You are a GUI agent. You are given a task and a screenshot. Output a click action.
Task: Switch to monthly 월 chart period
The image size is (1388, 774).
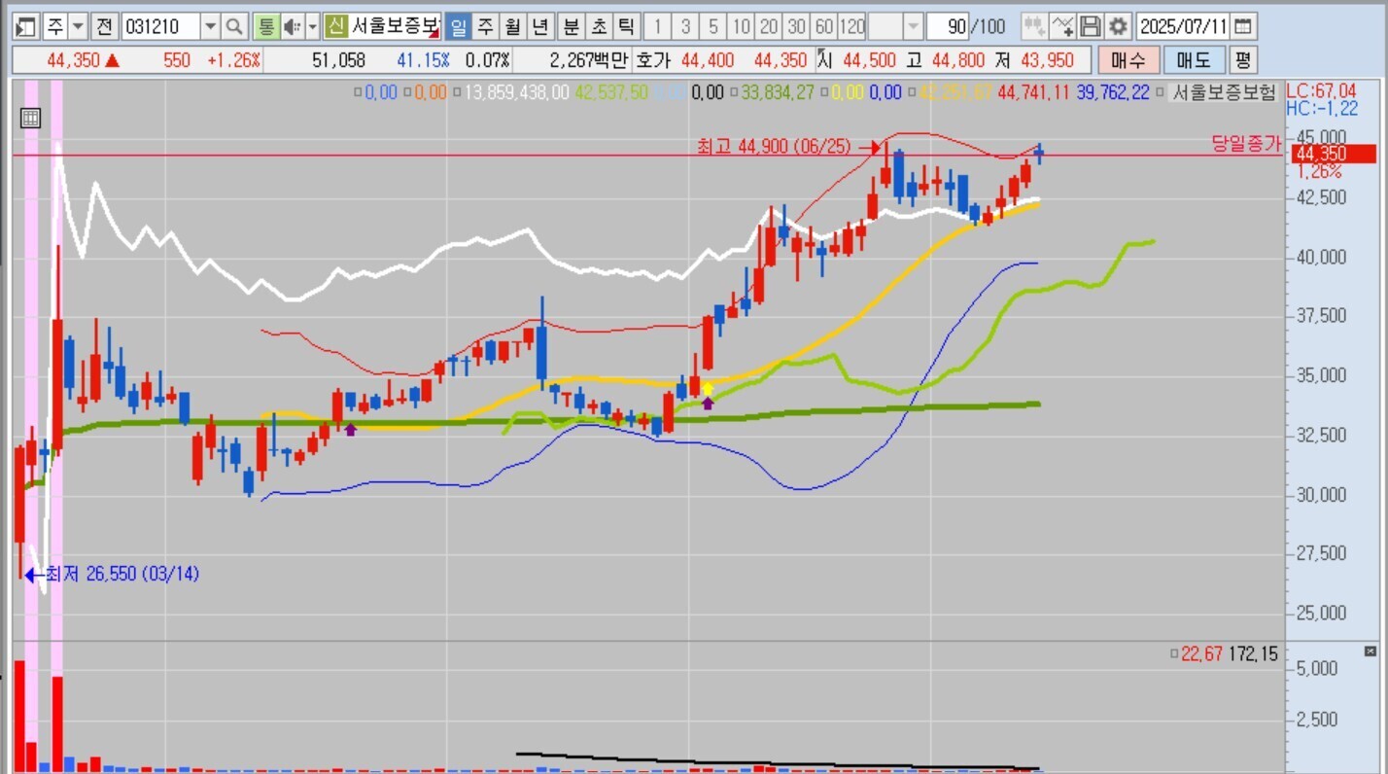513,26
